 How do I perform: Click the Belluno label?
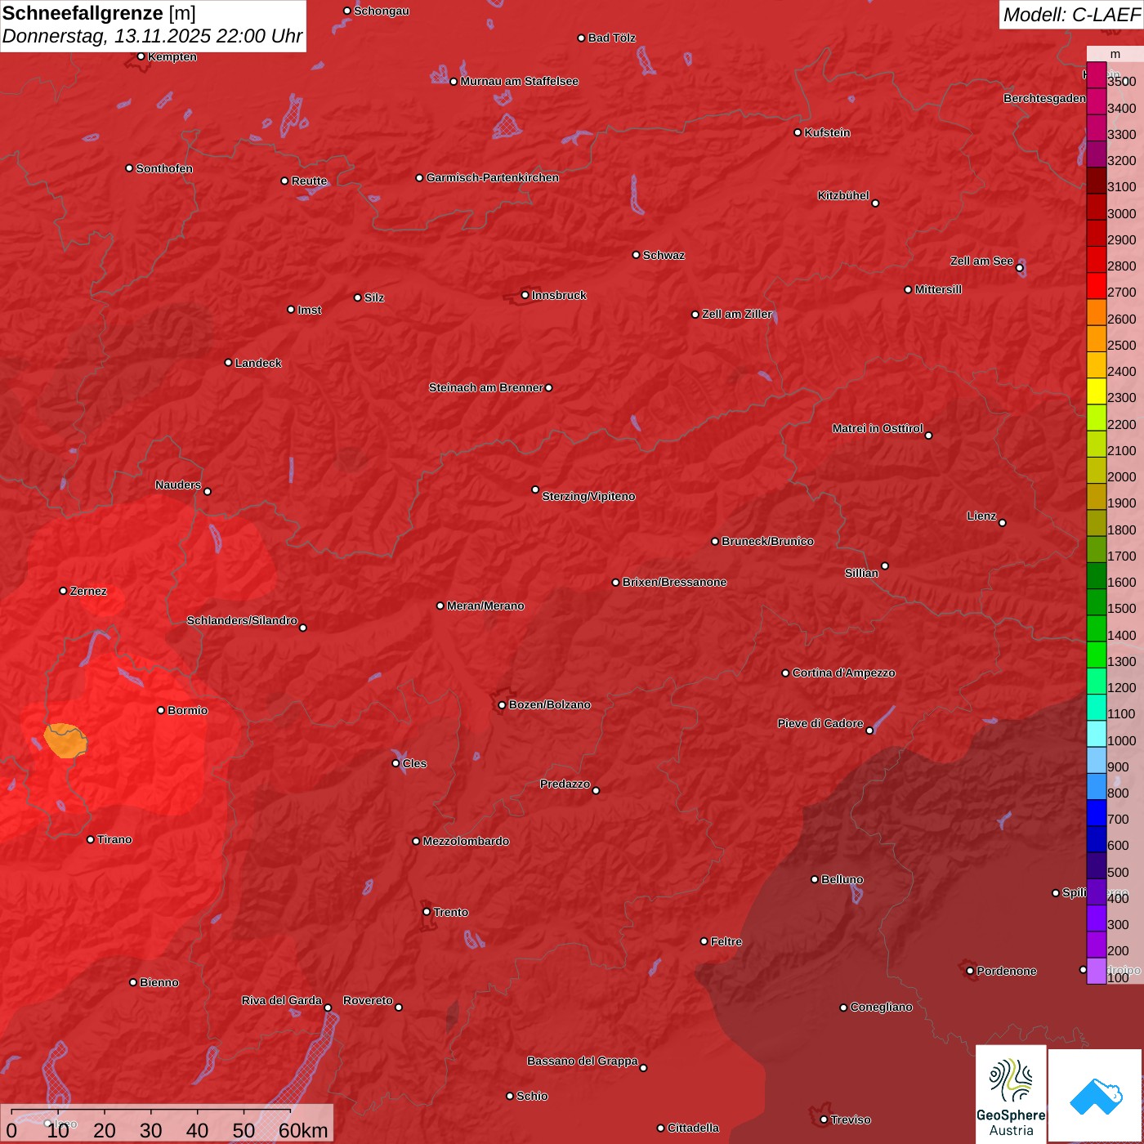842,879
